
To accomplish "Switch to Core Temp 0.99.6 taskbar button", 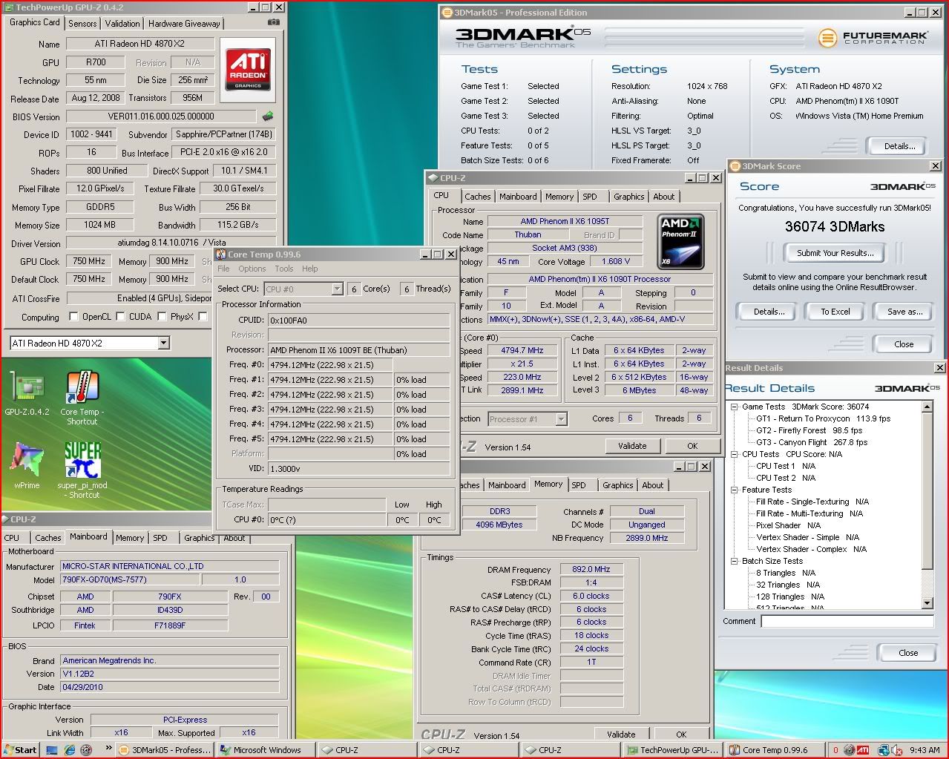I will (x=775, y=750).
